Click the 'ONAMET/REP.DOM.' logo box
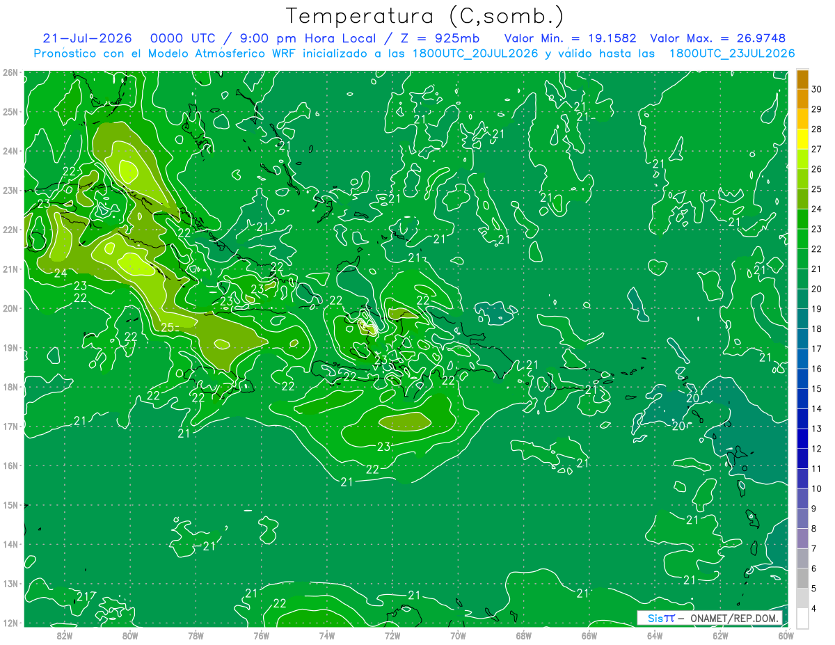Screen dimensions: 835x645 (710, 618)
